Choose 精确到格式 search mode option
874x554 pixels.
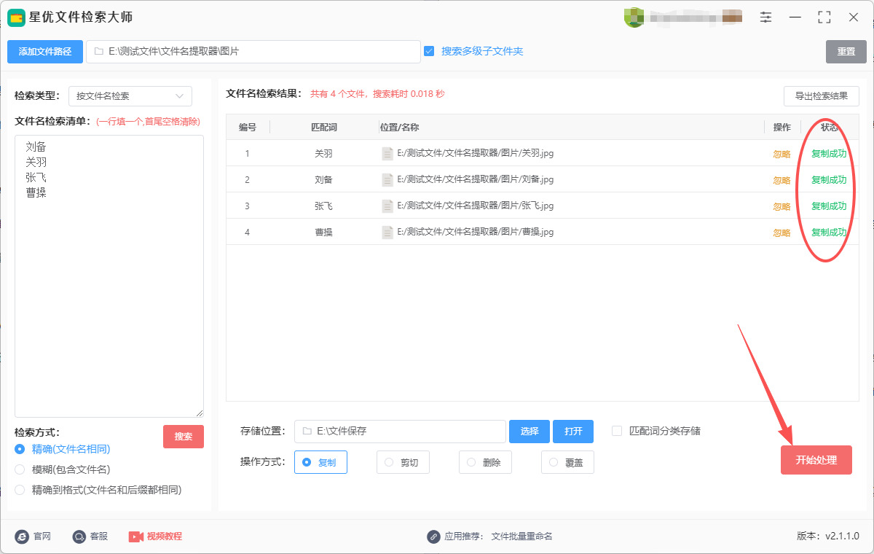click(x=20, y=490)
